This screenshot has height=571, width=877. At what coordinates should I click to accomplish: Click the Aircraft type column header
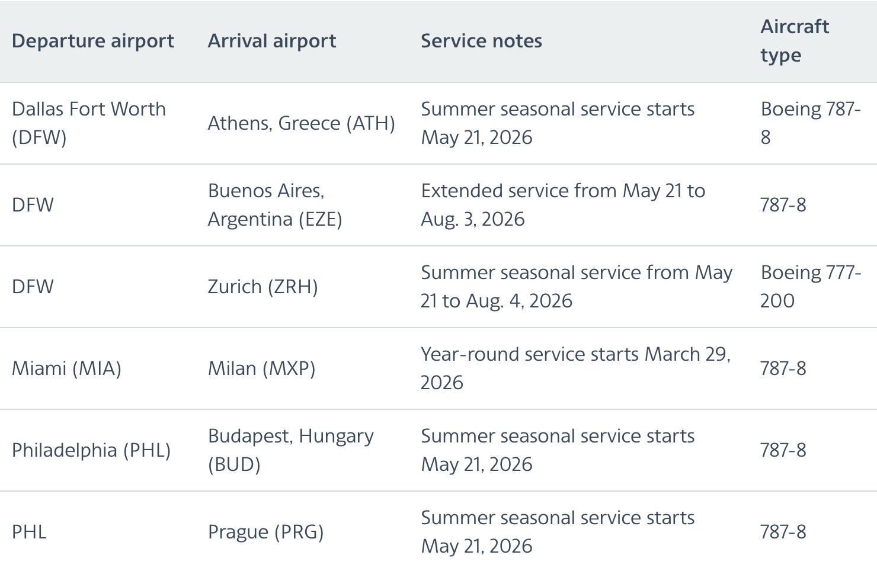click(x=794, y=41)
